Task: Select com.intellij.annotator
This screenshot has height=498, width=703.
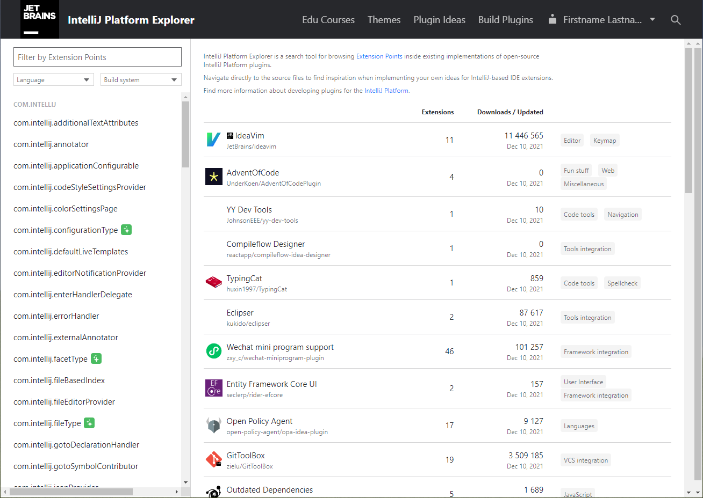Action: tap(51, 144)
